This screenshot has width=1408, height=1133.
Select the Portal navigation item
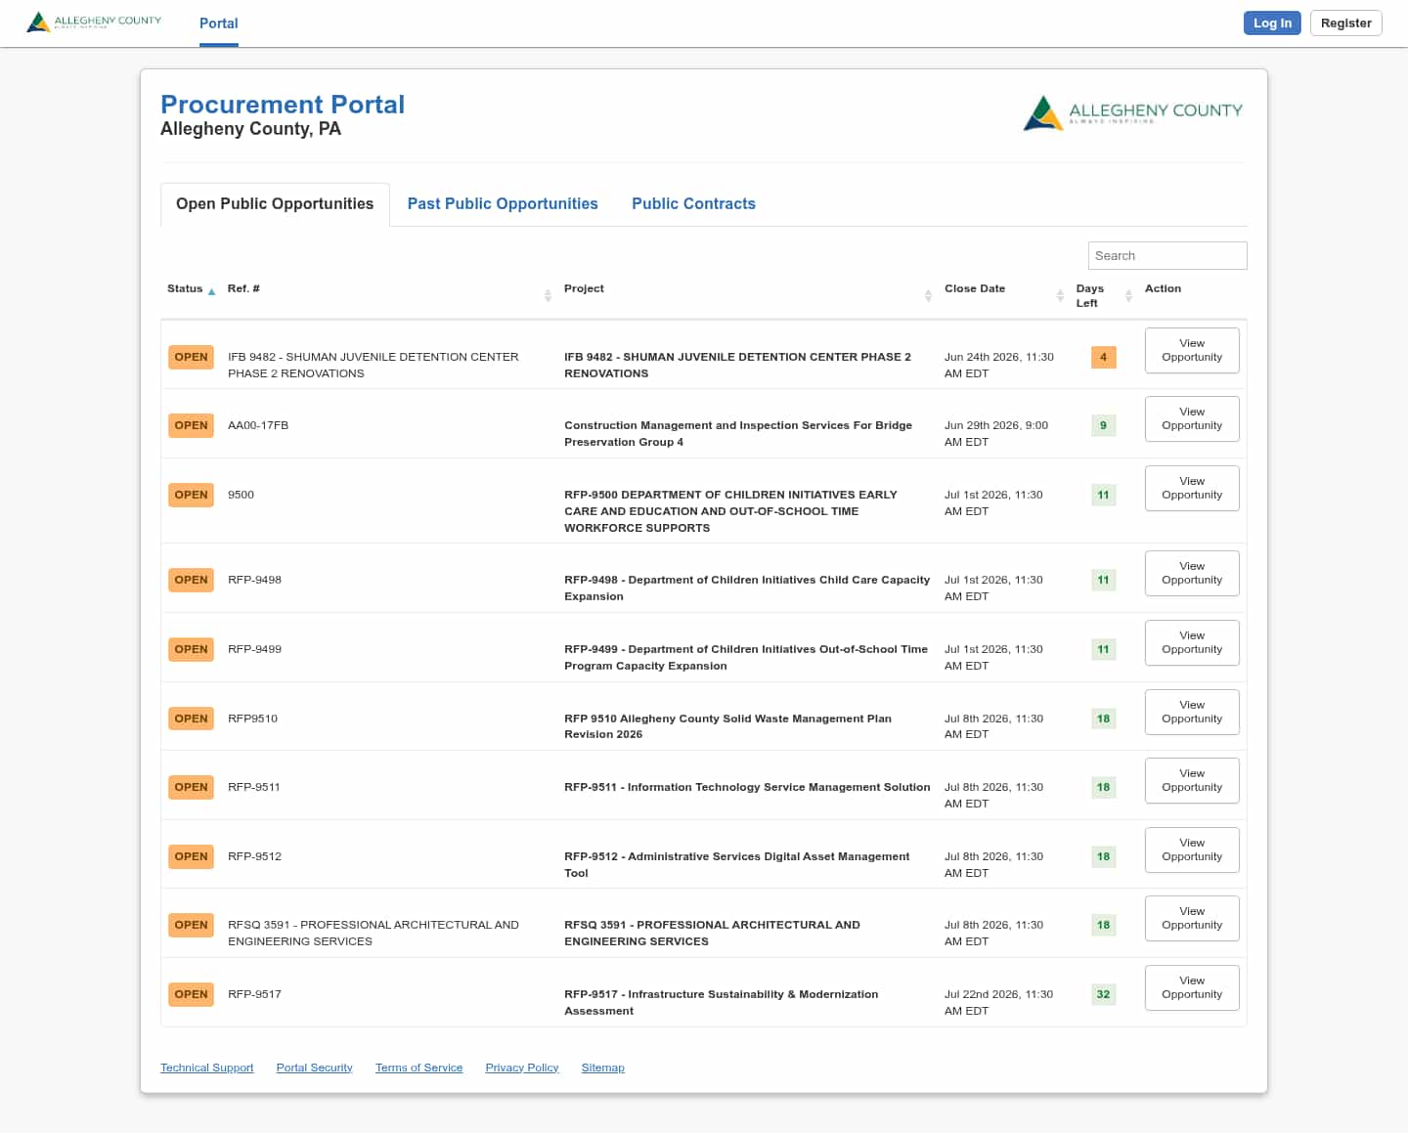pyautogui.click(x=219, y=23)
